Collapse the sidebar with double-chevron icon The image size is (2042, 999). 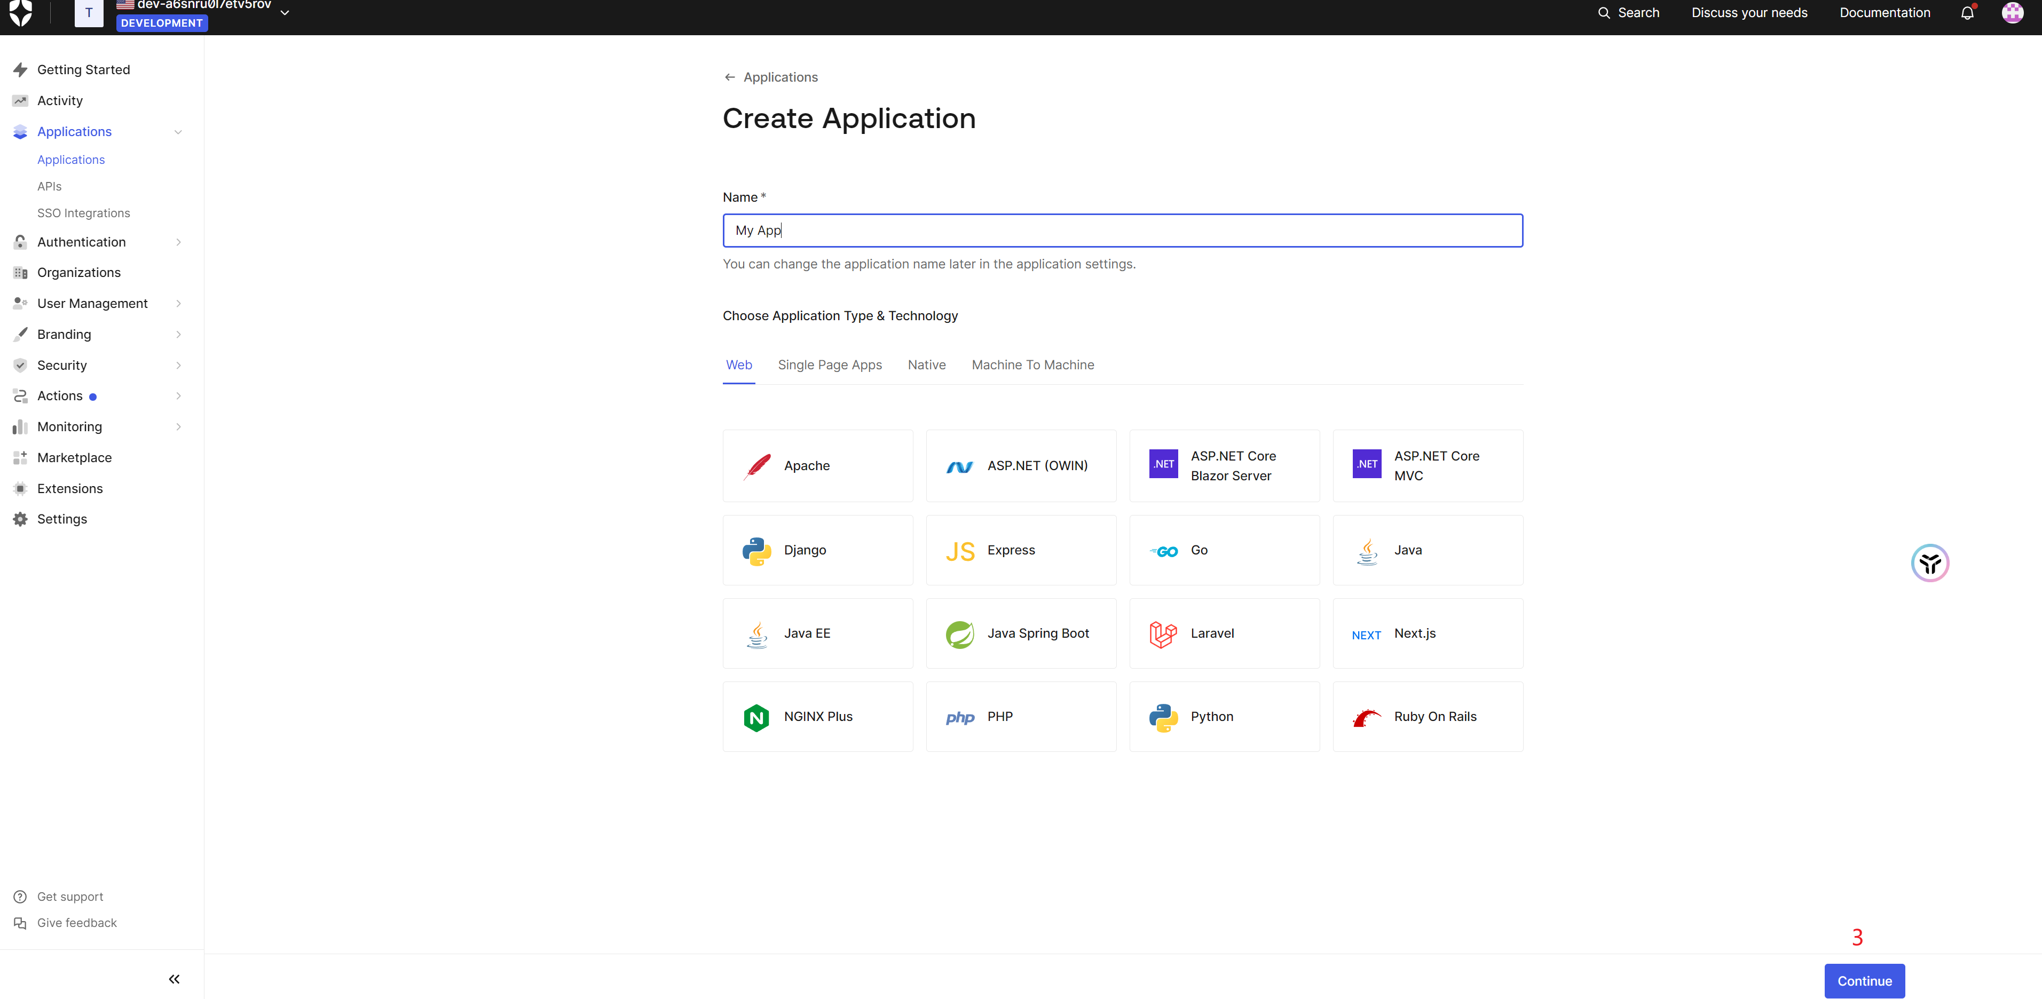[175, 979]
